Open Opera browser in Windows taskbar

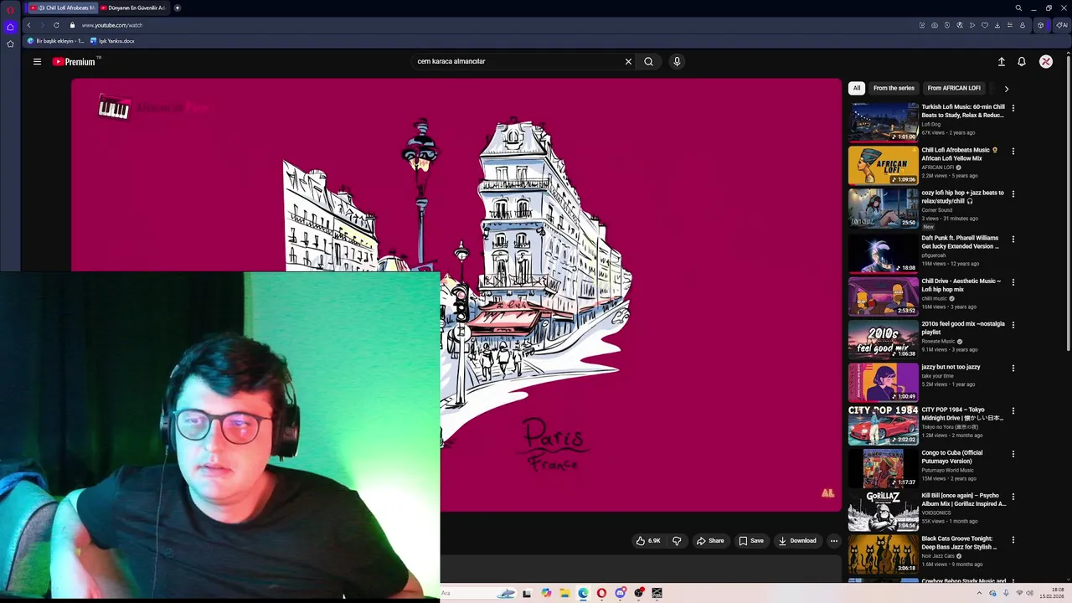click(601, 593)
